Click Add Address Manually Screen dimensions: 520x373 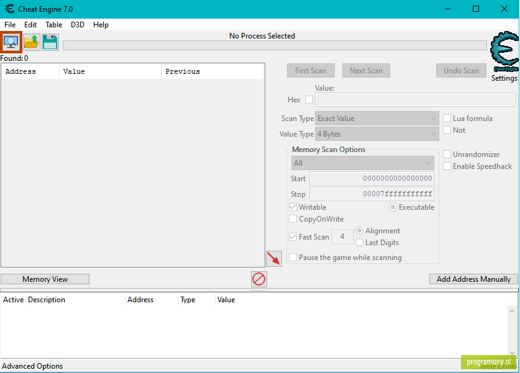473,279
